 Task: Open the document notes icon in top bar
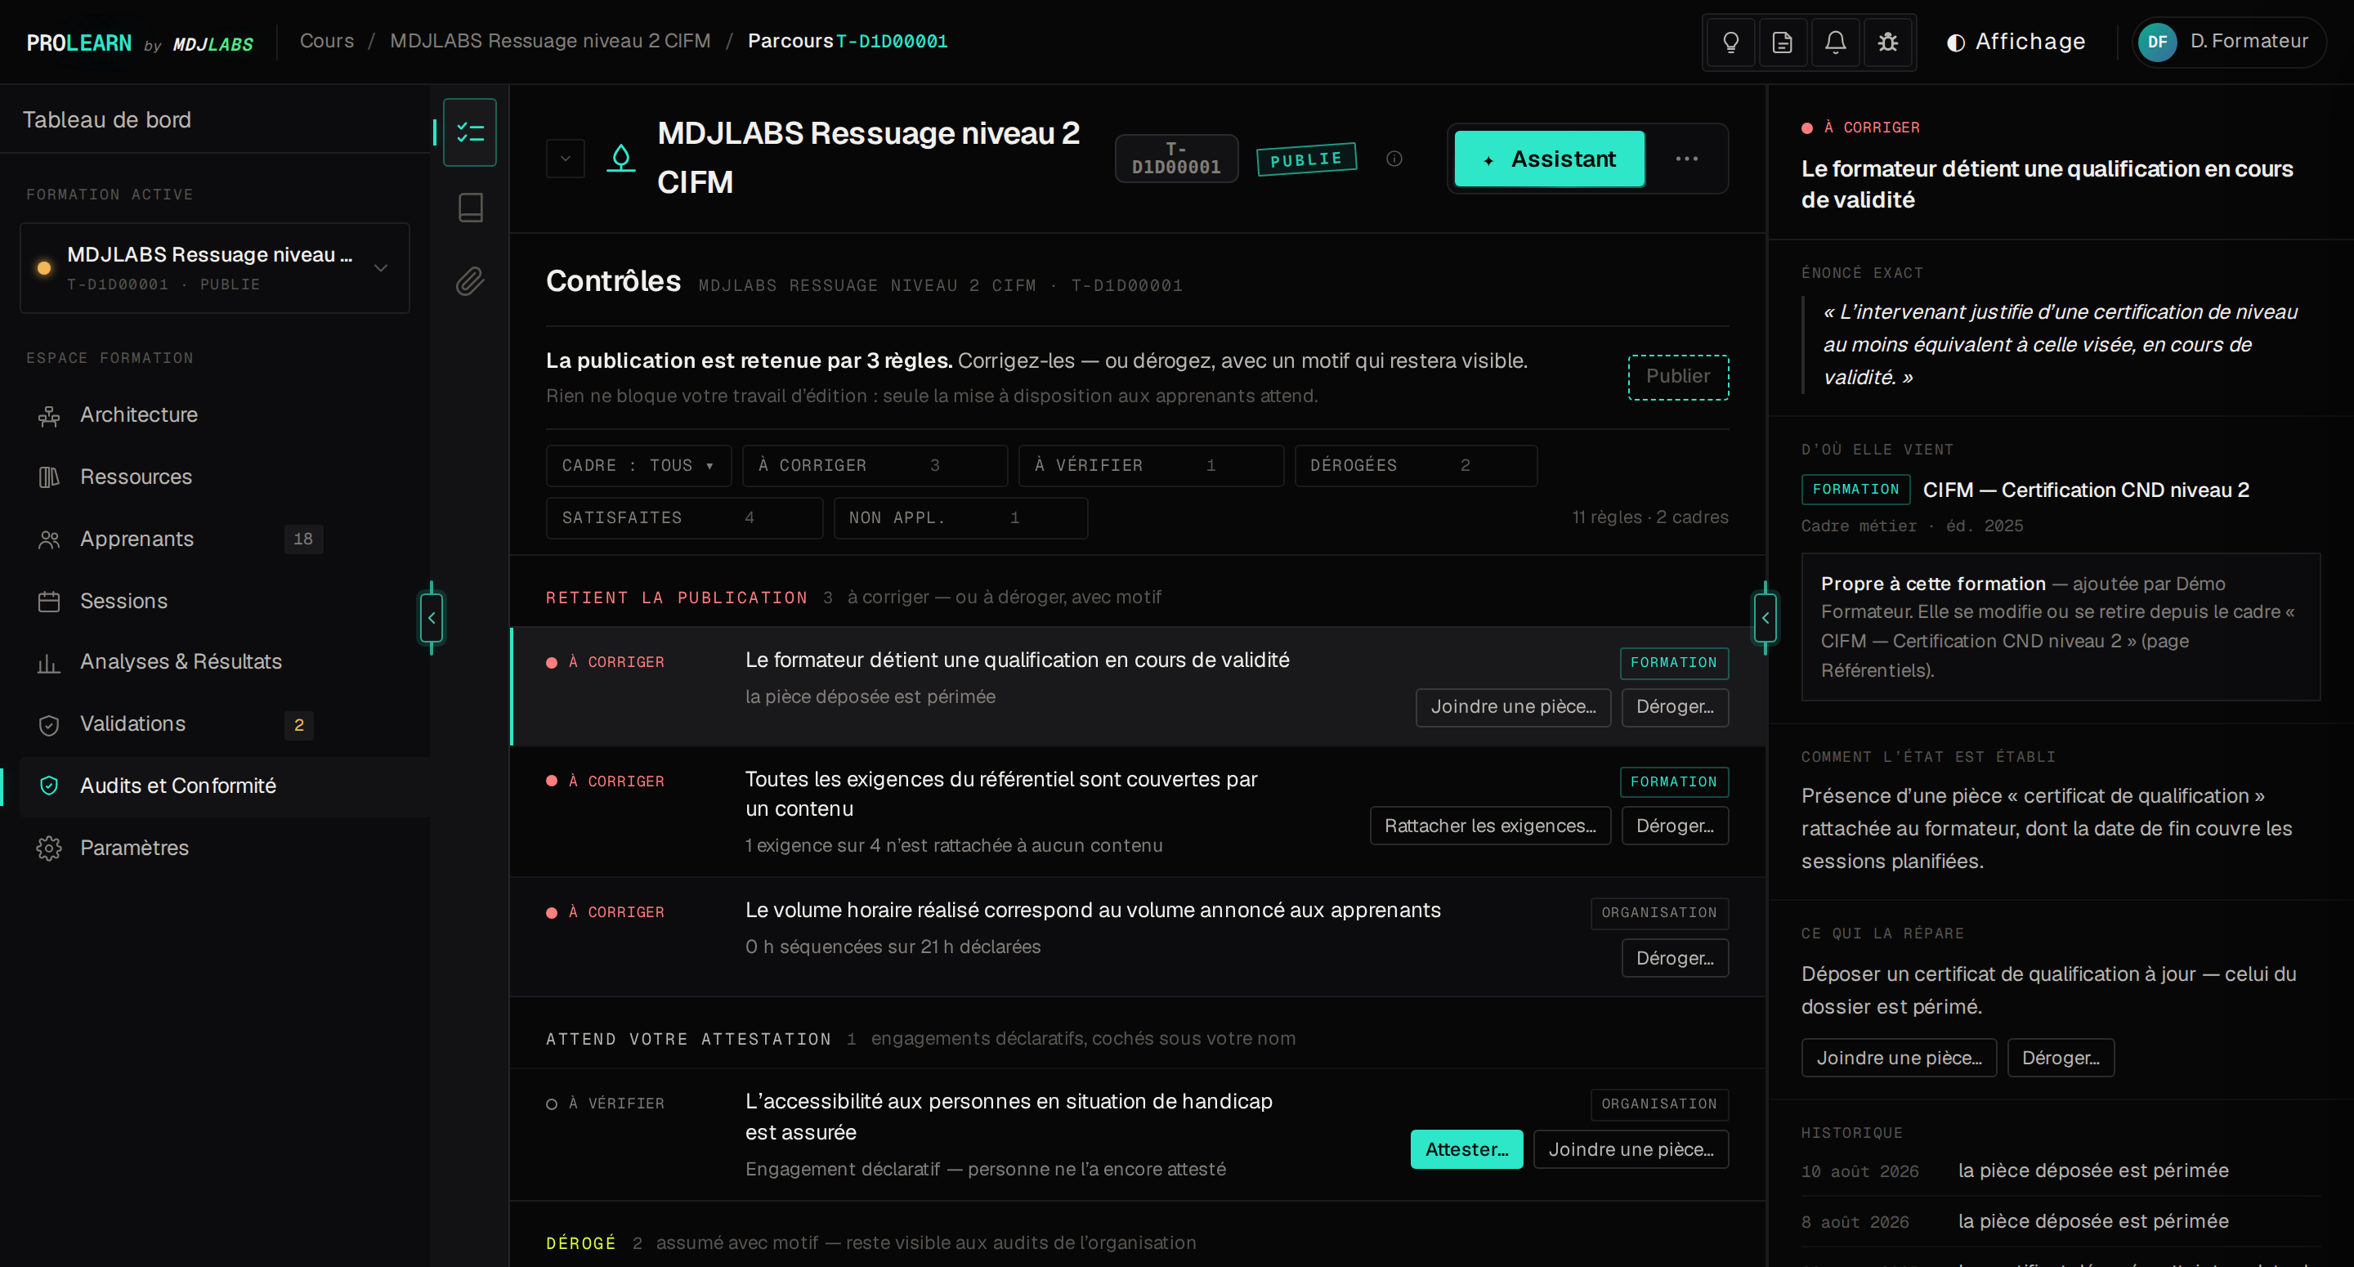point(1782,42)
